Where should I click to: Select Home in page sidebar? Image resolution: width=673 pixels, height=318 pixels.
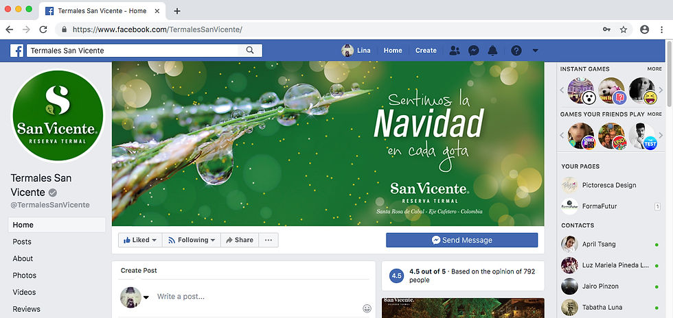point(56,225)
